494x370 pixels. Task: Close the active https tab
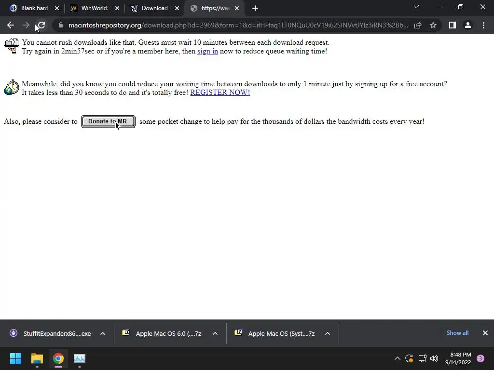point(237,8)
